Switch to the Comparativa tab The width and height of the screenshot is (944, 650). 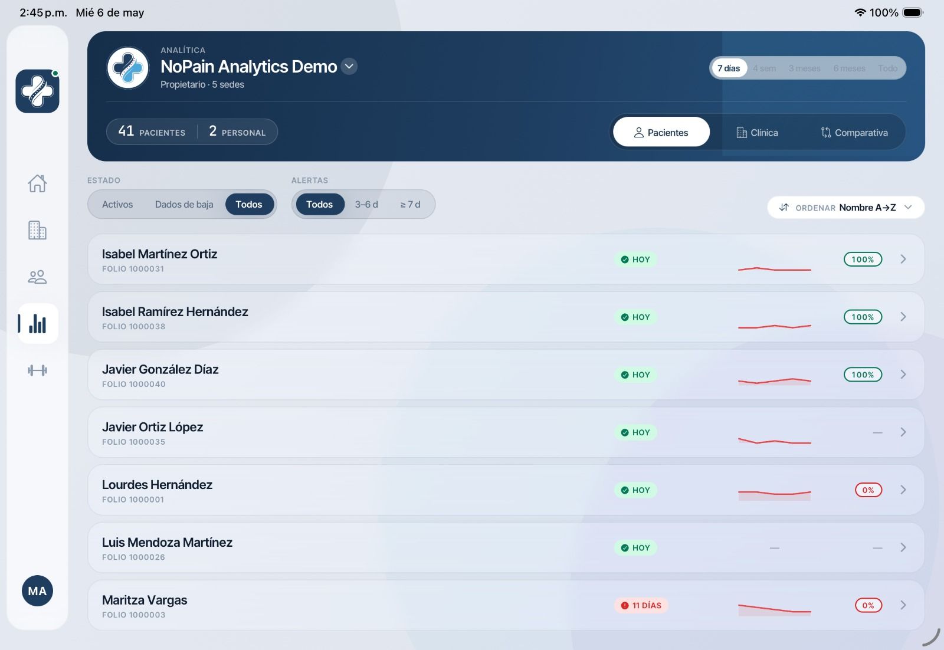[x=854, y=133]
